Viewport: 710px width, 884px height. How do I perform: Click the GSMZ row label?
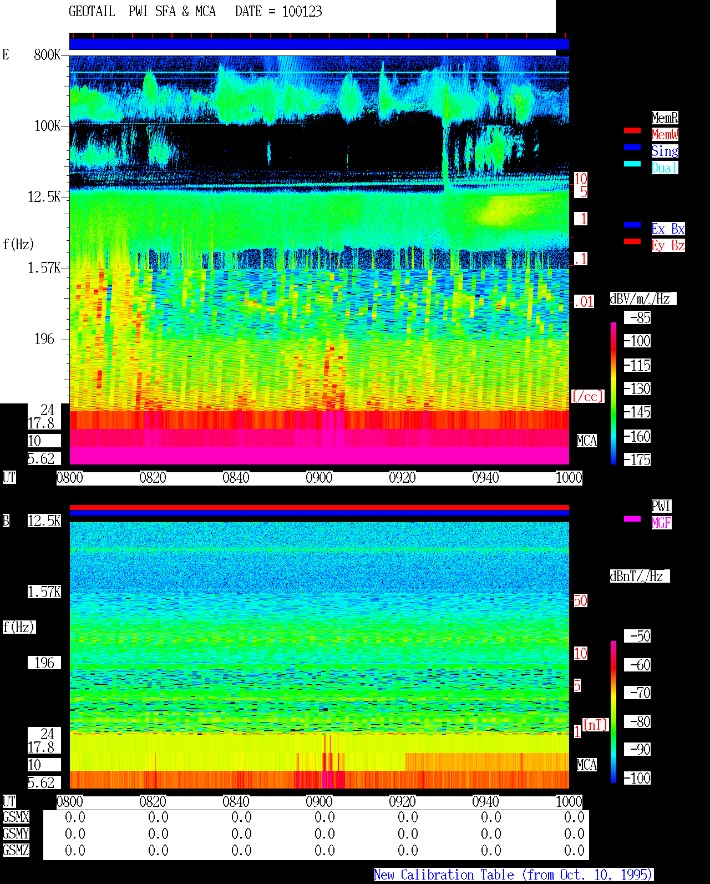click(x=16, y=850)
